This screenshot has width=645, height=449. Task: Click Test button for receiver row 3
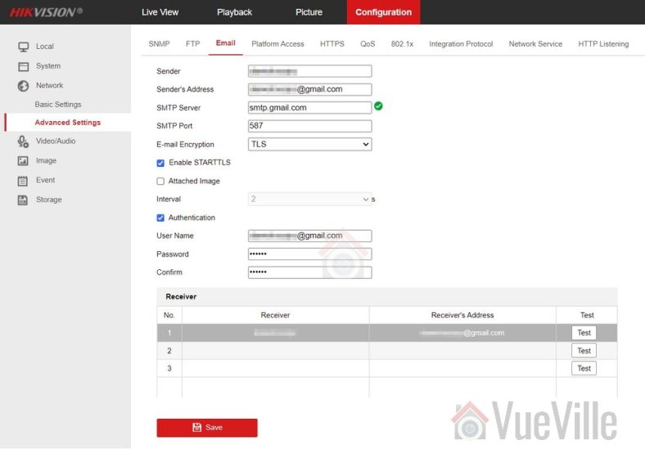pos(584,368)
